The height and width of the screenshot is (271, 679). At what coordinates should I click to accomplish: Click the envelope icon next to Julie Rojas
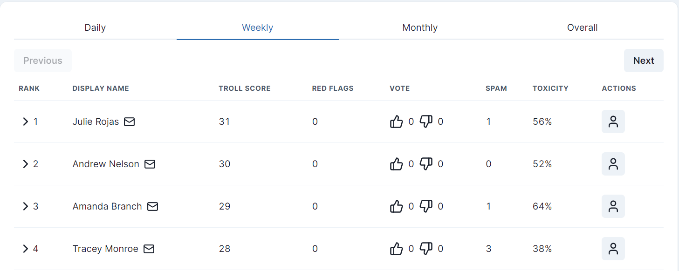(129, 122)
